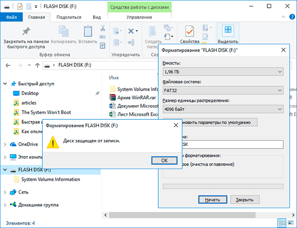Select System Volume Information in tree
The image size is (297, 228).
click(51, 179)
